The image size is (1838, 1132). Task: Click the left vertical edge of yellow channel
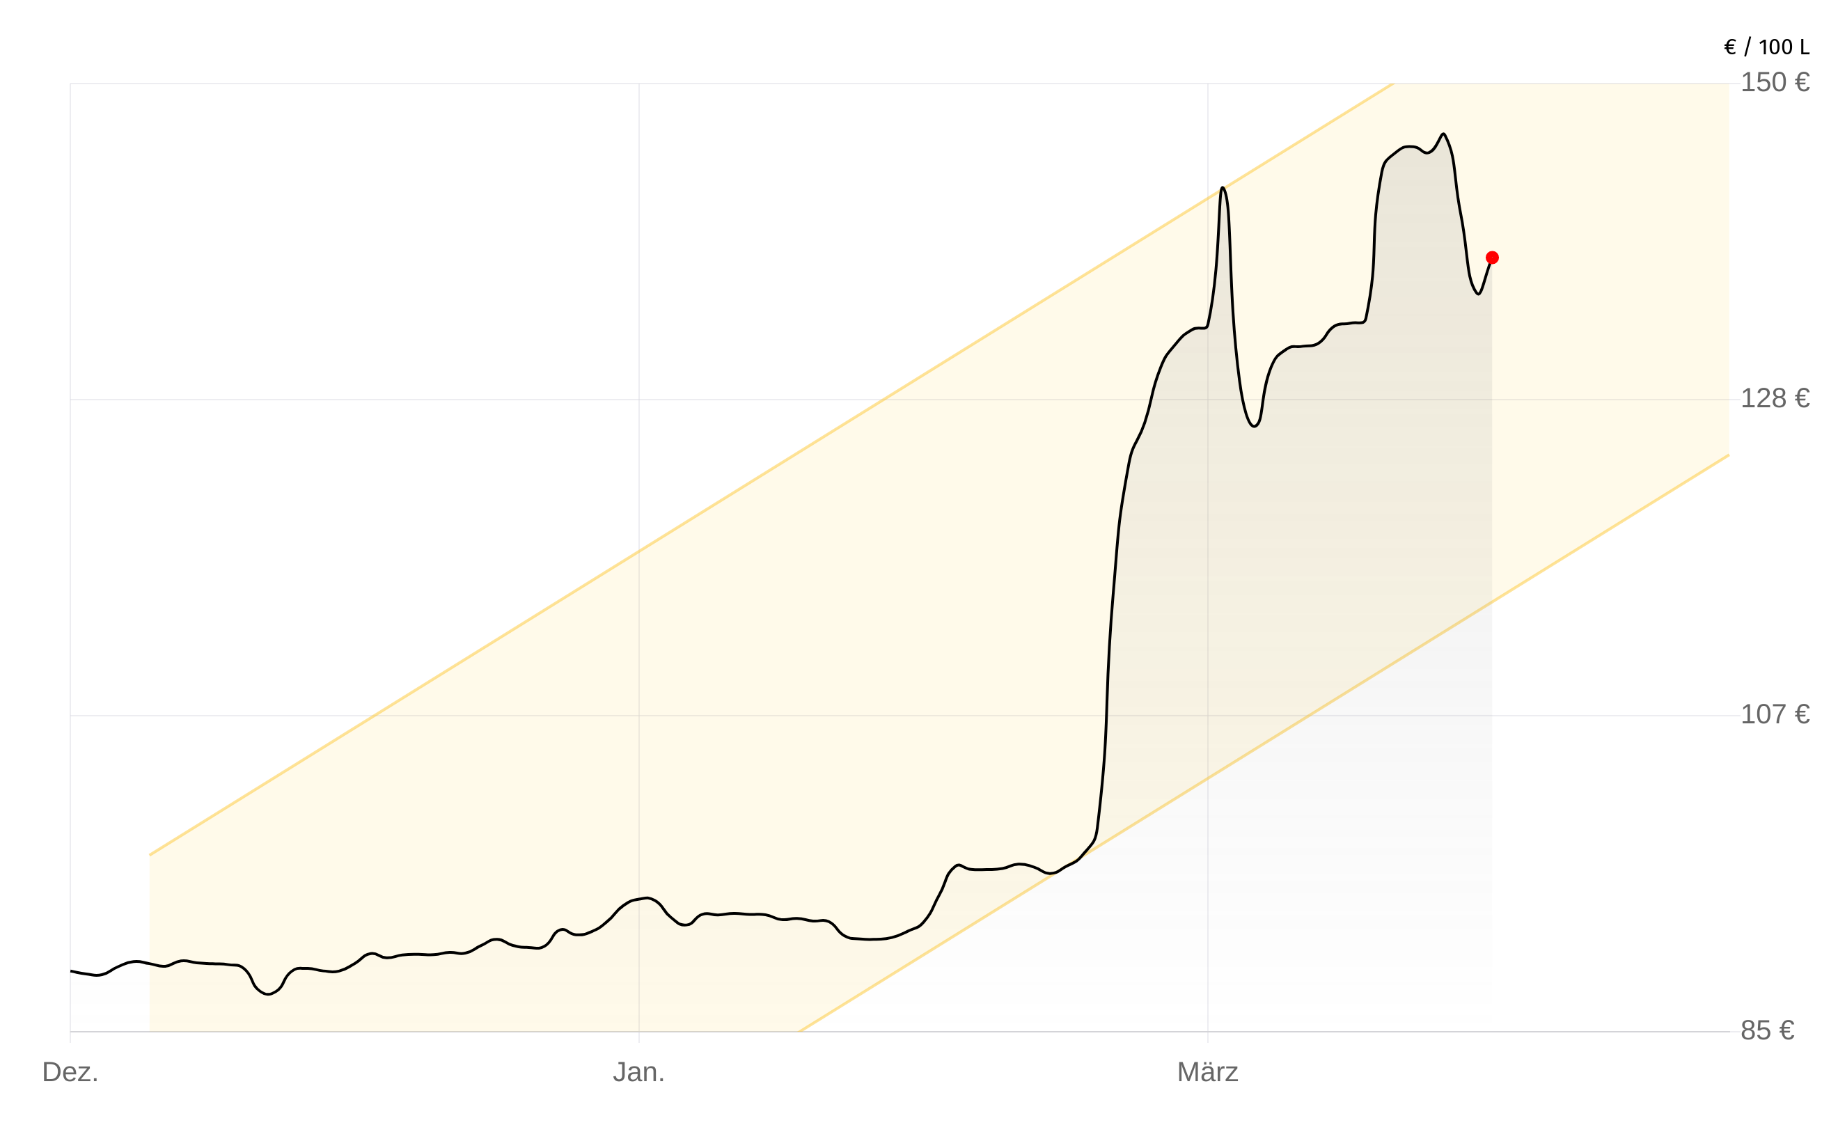(x=150, y=943)
